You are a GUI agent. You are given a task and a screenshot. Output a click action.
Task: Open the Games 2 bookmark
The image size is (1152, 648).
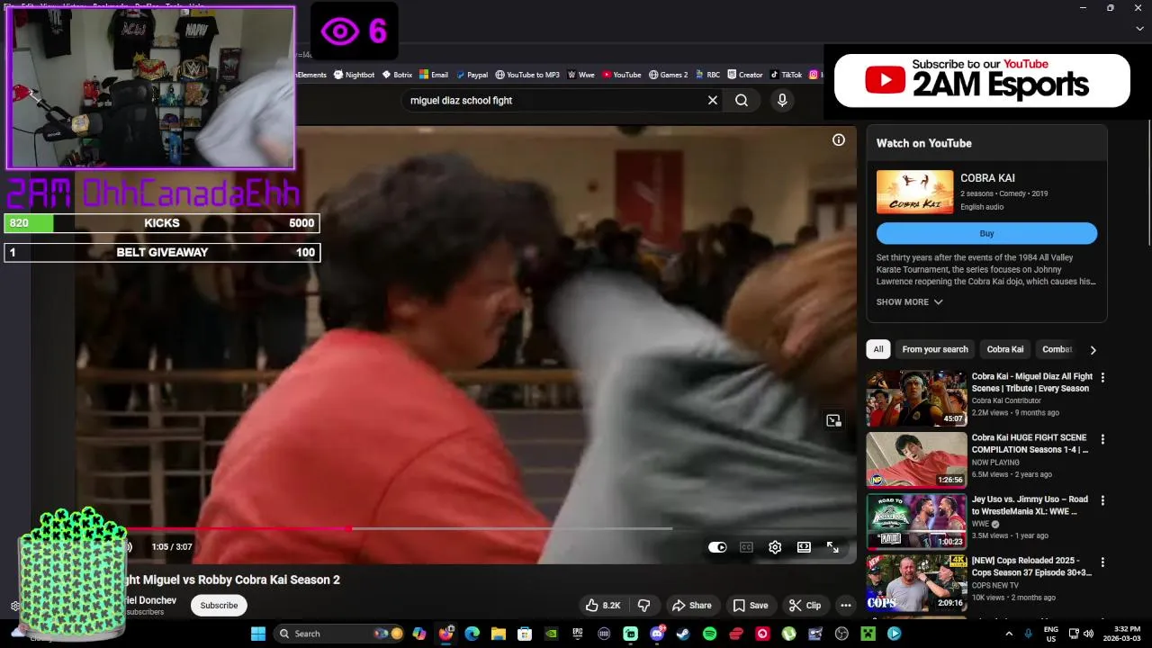point(669,75)
